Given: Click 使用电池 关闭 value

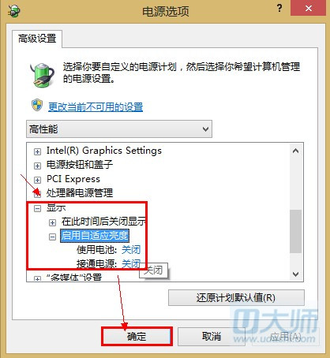Looking at the screenshot, I should (x=131, y=249).
